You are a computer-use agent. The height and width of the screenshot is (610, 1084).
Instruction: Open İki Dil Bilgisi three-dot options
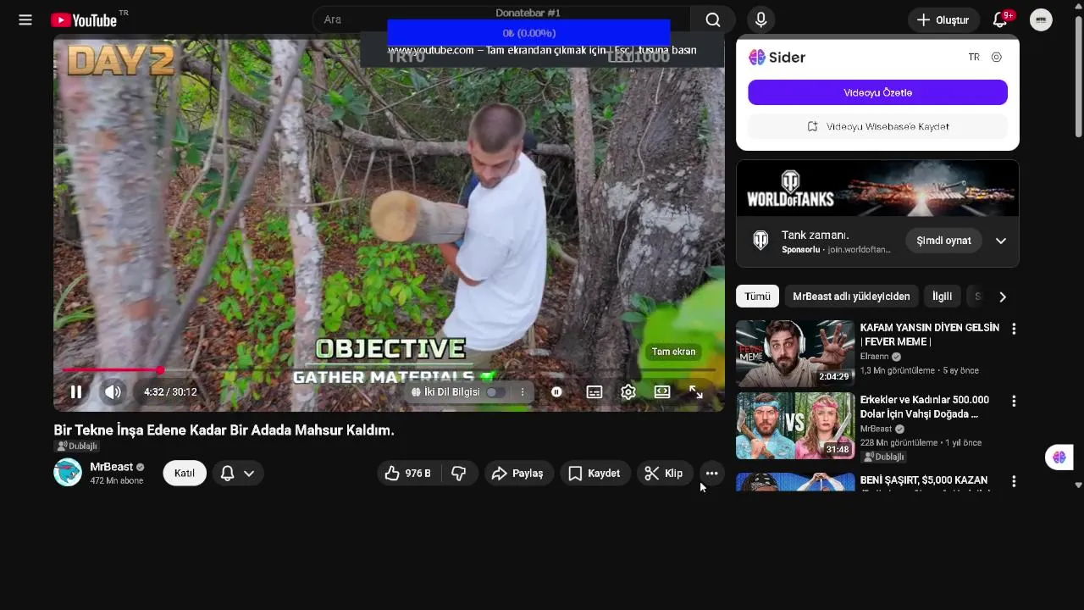pos(523,392)
